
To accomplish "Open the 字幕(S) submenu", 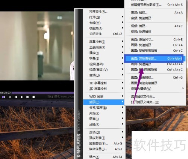I will pyautogui.click(x=104, y=58).
